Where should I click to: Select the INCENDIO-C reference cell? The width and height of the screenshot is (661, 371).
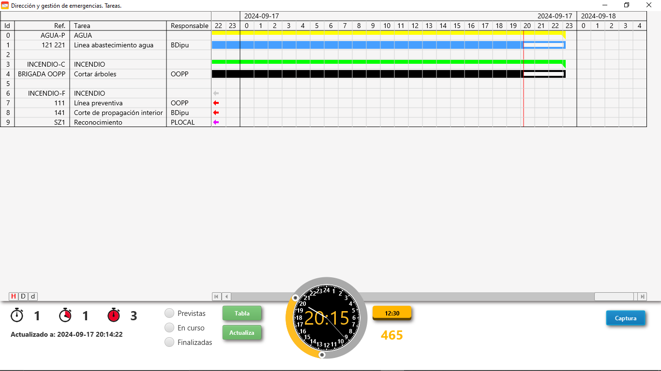42,64
